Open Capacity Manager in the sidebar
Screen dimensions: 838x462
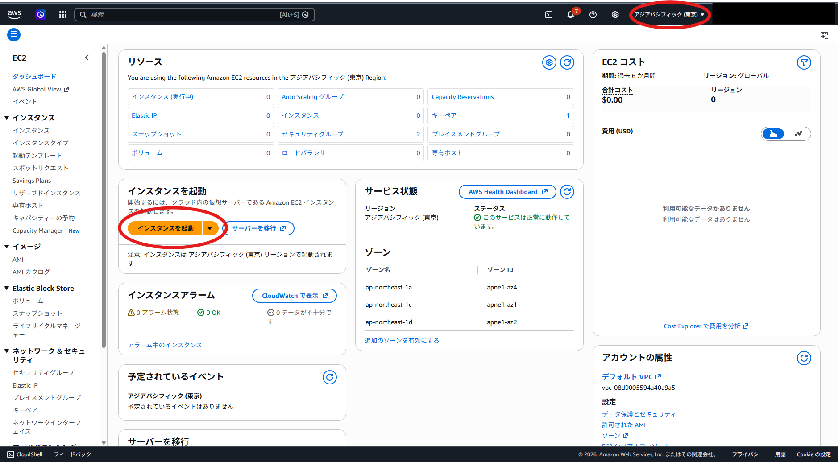(38, 231)
